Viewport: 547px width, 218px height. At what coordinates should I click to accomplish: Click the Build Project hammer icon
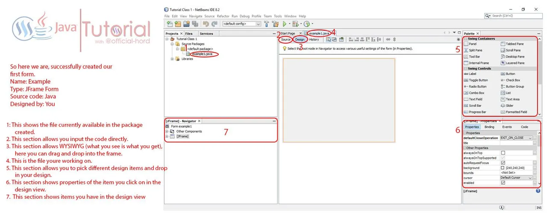tap(267, 24)
